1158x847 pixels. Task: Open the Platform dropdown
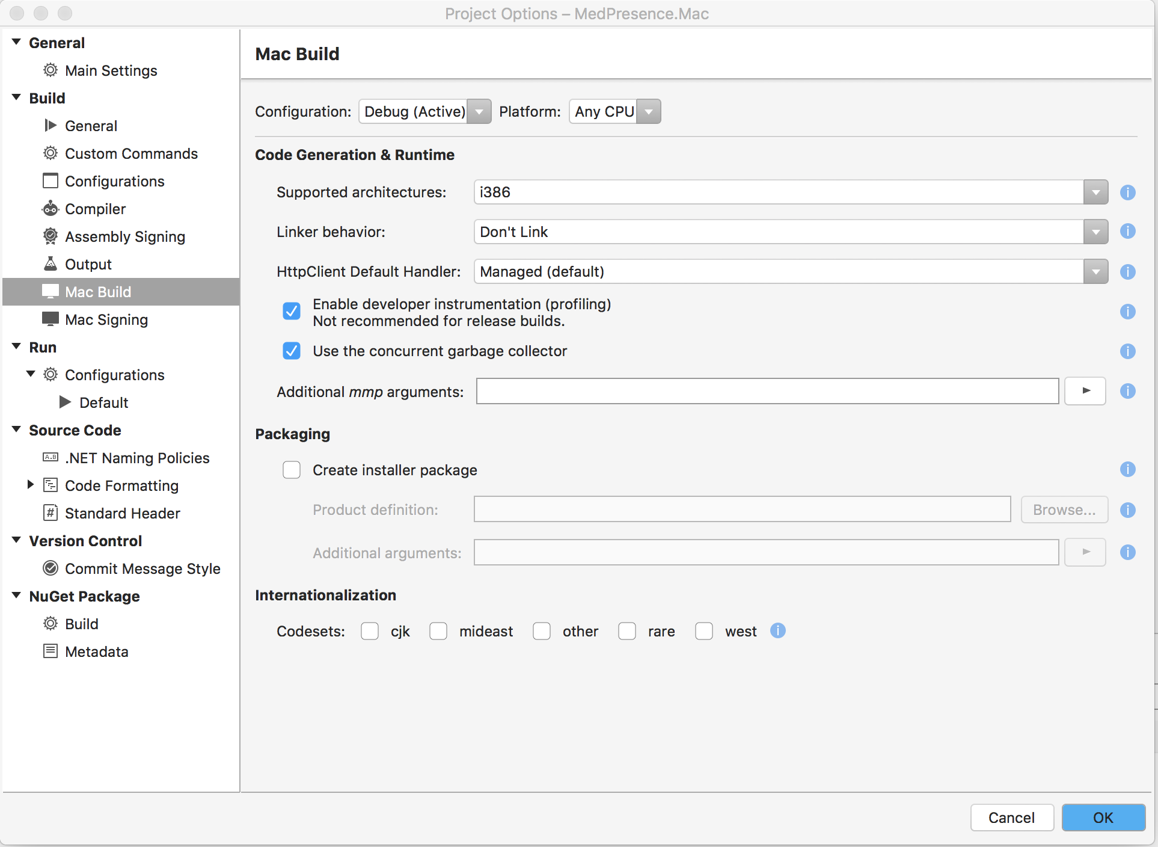coord(615,111)
